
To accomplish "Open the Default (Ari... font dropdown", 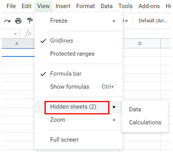I will pos(153,21).
